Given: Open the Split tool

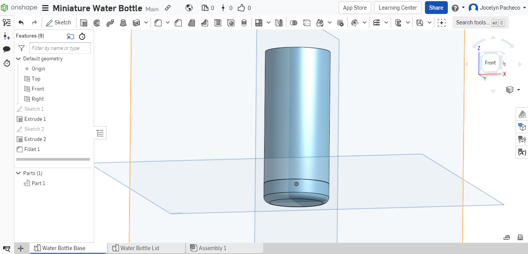Looking at the screenshot, I should click(x=306, y=22).
